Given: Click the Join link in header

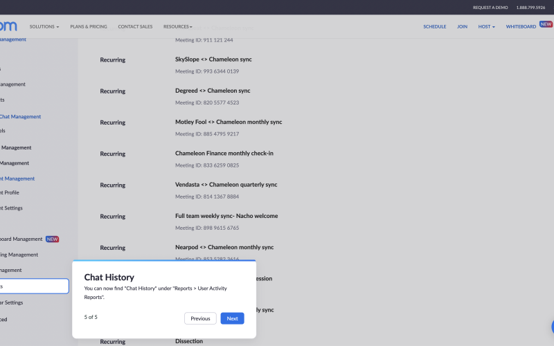Looking at the screenshot, I should point(462,26).
